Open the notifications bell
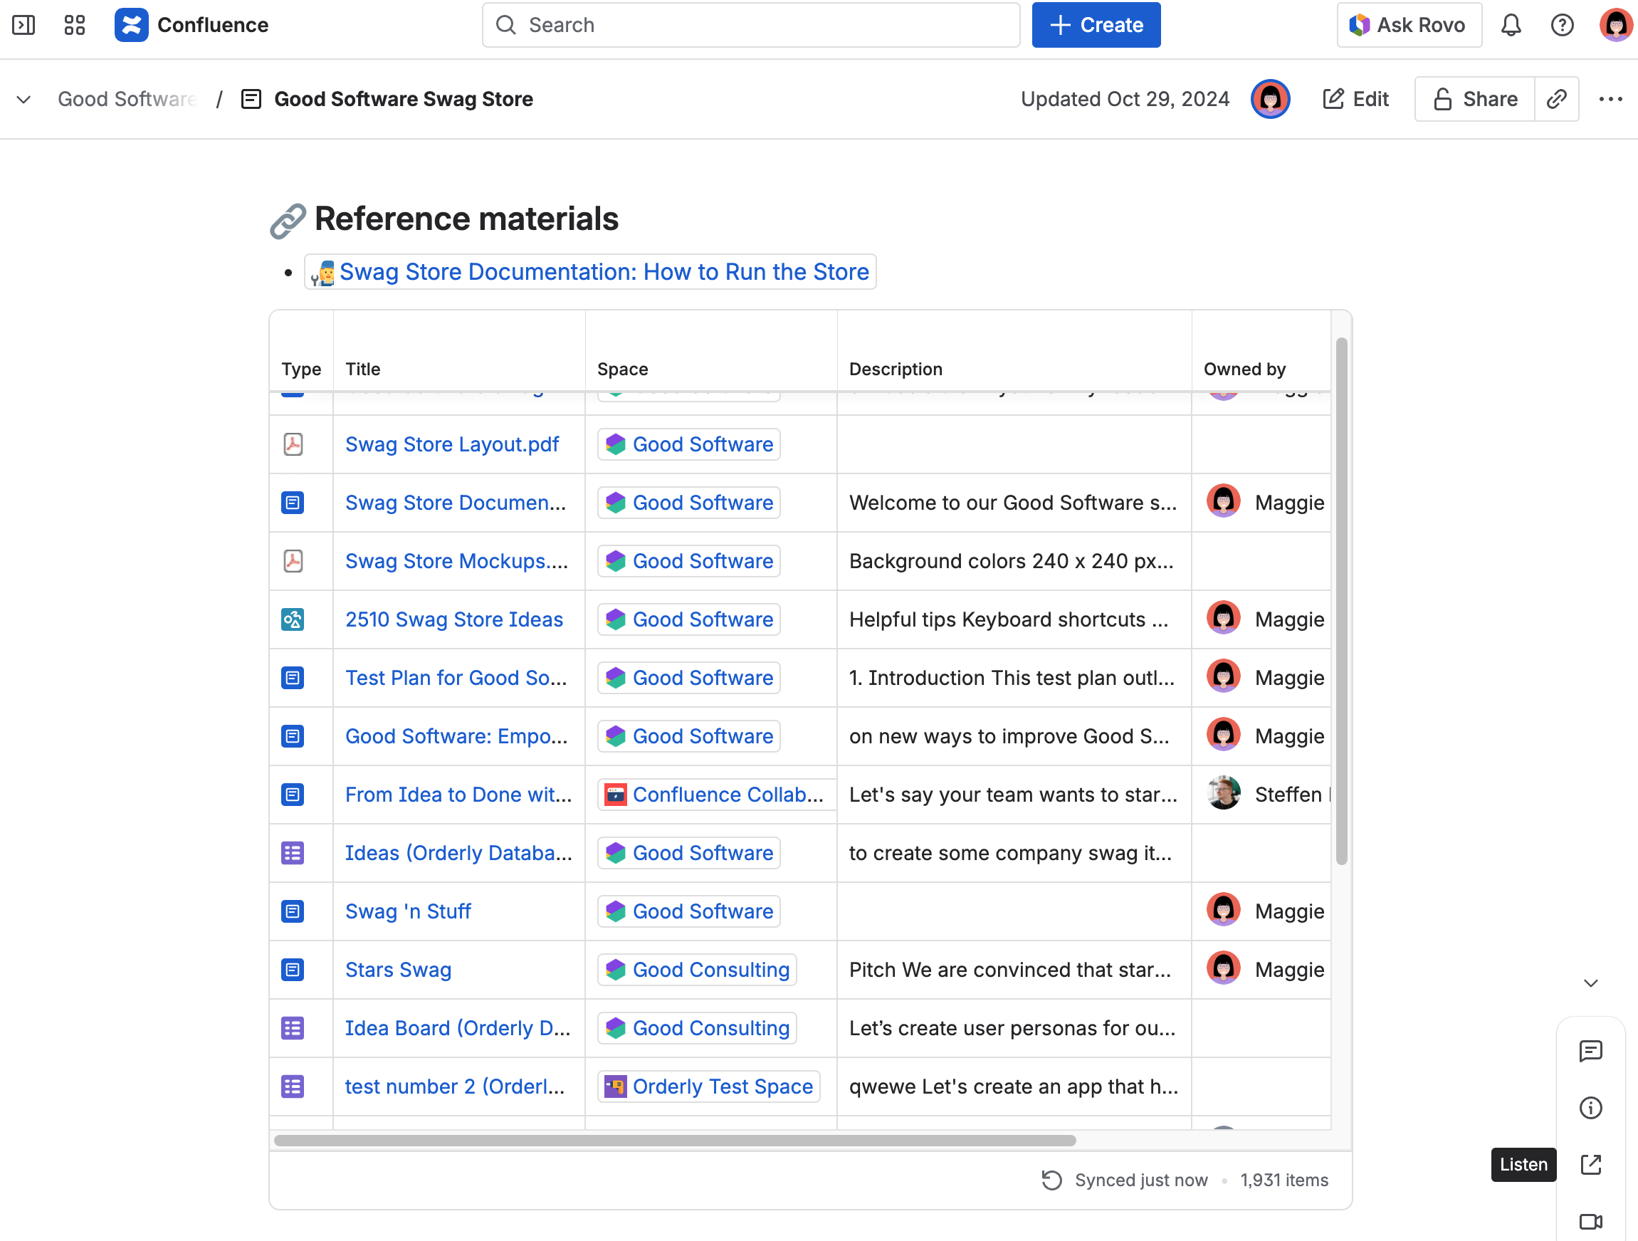The width and height of the screenshot is (1638, 1241). pyautogui.click(x=1511, y=25)
